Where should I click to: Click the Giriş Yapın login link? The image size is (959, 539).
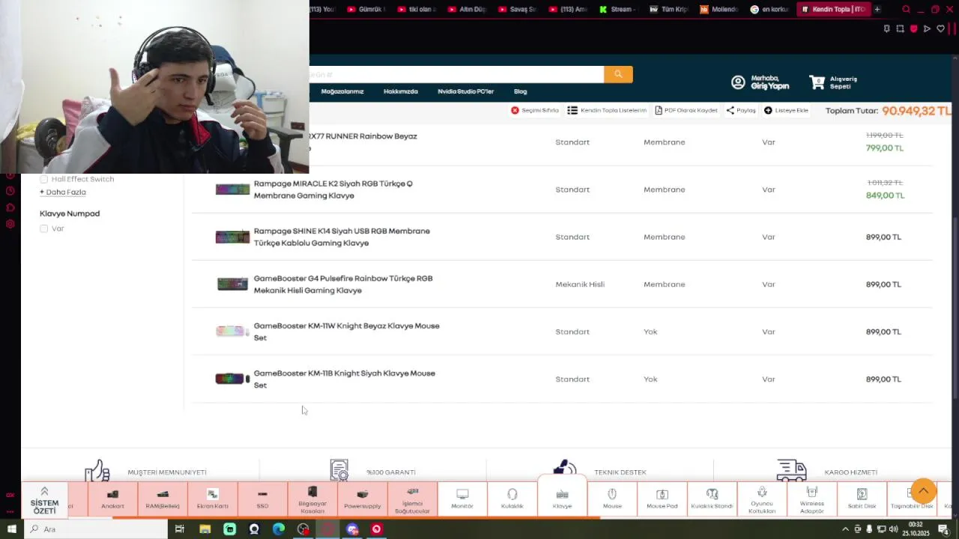tap(770, 86)
